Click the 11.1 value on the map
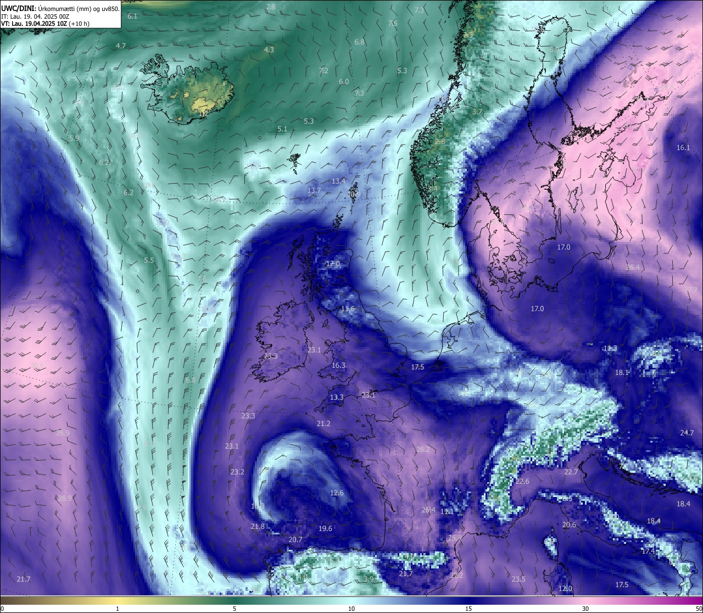Image resolution: width=703 pixels, height=613 pixels. point(447,511)
